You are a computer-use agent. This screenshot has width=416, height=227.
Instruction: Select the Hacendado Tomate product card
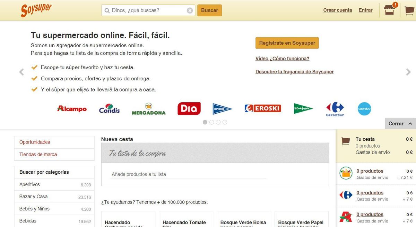click(186, 219)
